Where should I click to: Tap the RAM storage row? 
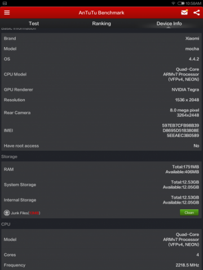coord(101,169)
